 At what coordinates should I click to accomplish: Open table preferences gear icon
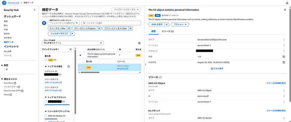coord(139,43)
